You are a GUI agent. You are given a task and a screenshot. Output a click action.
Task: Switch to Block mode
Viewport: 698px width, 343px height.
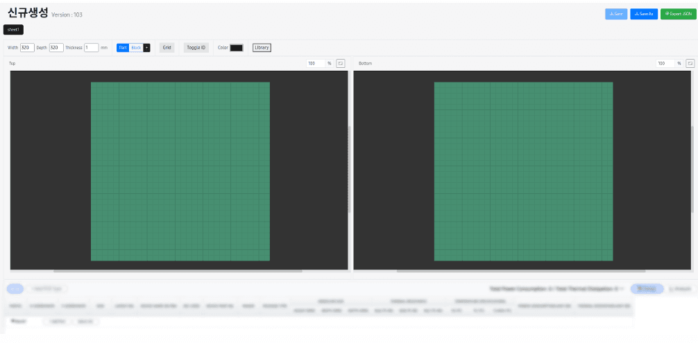[136, 48]
